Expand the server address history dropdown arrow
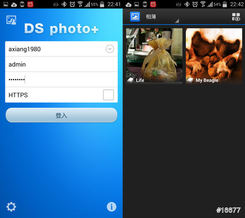This screenshot has height=218, width=245. pyautogui.click(x=109, y=49)
